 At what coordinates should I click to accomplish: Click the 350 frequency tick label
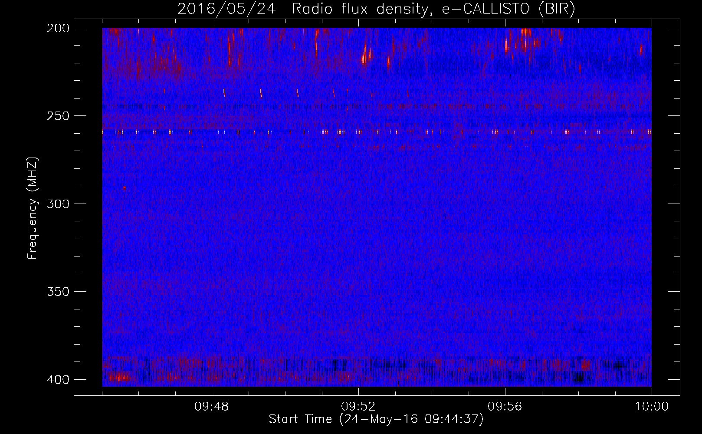pos(58,291)
